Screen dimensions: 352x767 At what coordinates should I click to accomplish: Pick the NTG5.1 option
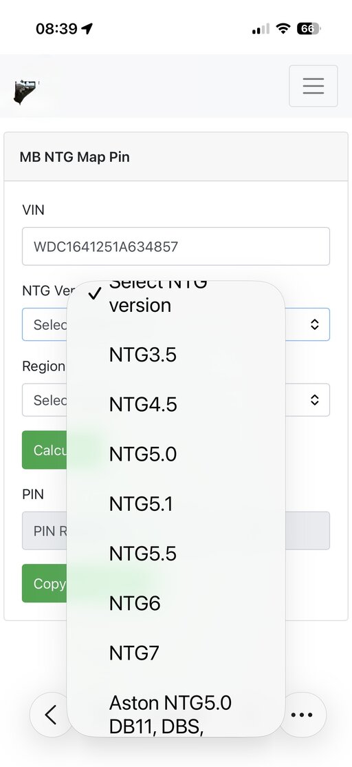click(176, 504)
